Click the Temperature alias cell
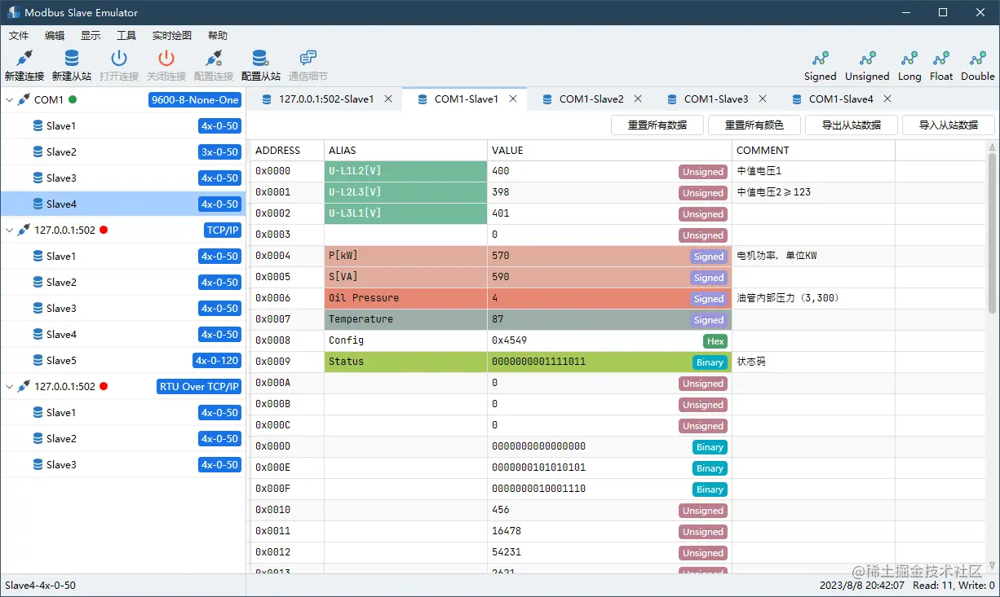This screenshot has width=1000, height=597. click(405, 319)
